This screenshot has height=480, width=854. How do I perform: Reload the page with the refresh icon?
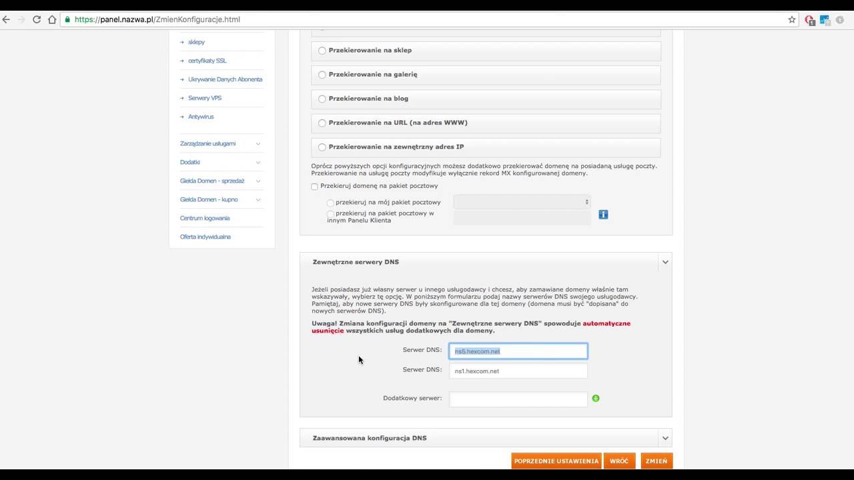37,19
